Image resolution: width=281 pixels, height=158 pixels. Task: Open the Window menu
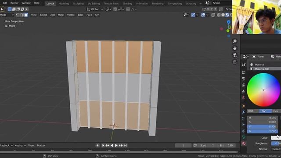point(26,3)
